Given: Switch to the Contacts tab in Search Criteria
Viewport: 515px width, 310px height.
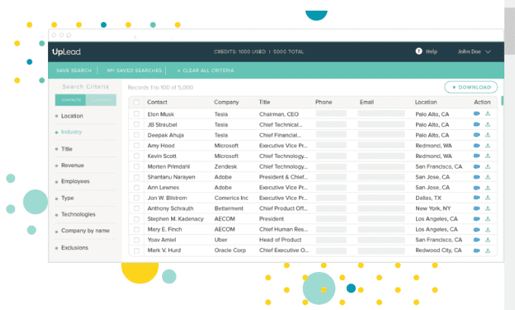Looking at the screenshot, I should tap(70, 100).
